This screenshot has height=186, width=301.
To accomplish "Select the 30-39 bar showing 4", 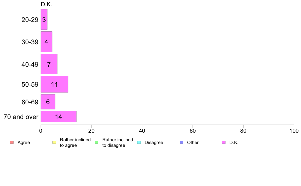I will tap(46, 42).
